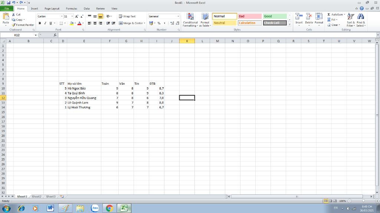Select the Sheet2 tab
380x213 pixels.
click(36, 197)
